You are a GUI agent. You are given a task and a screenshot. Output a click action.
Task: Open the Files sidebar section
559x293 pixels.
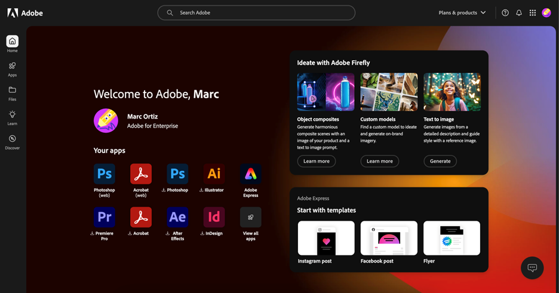click(x=12, y=93)
